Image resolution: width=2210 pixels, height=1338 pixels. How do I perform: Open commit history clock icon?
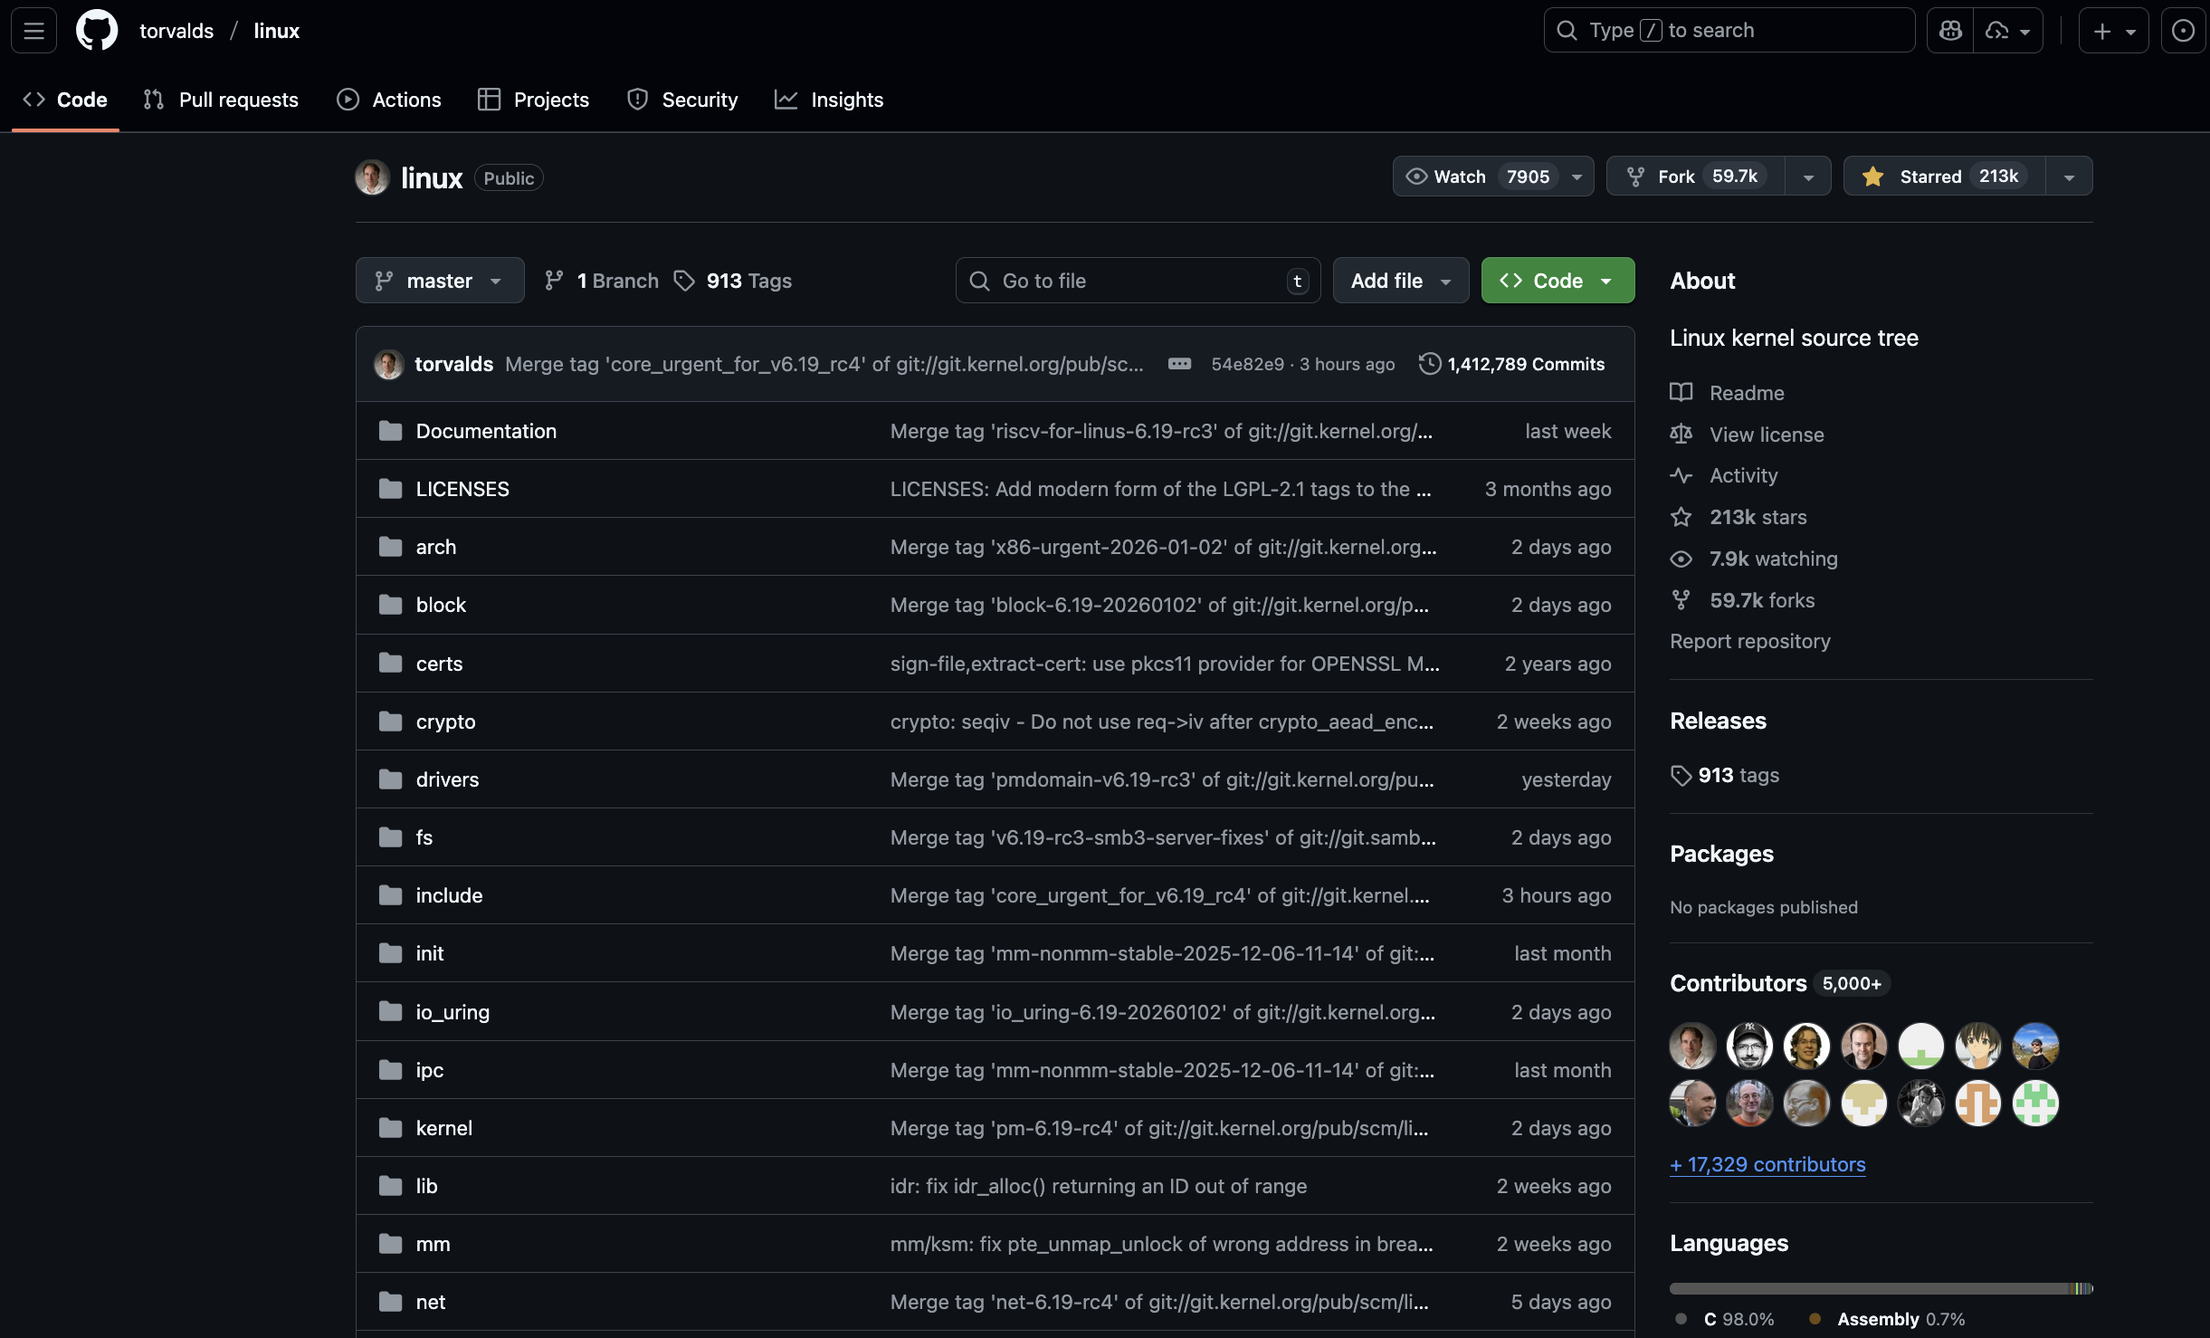(1429, 364)
